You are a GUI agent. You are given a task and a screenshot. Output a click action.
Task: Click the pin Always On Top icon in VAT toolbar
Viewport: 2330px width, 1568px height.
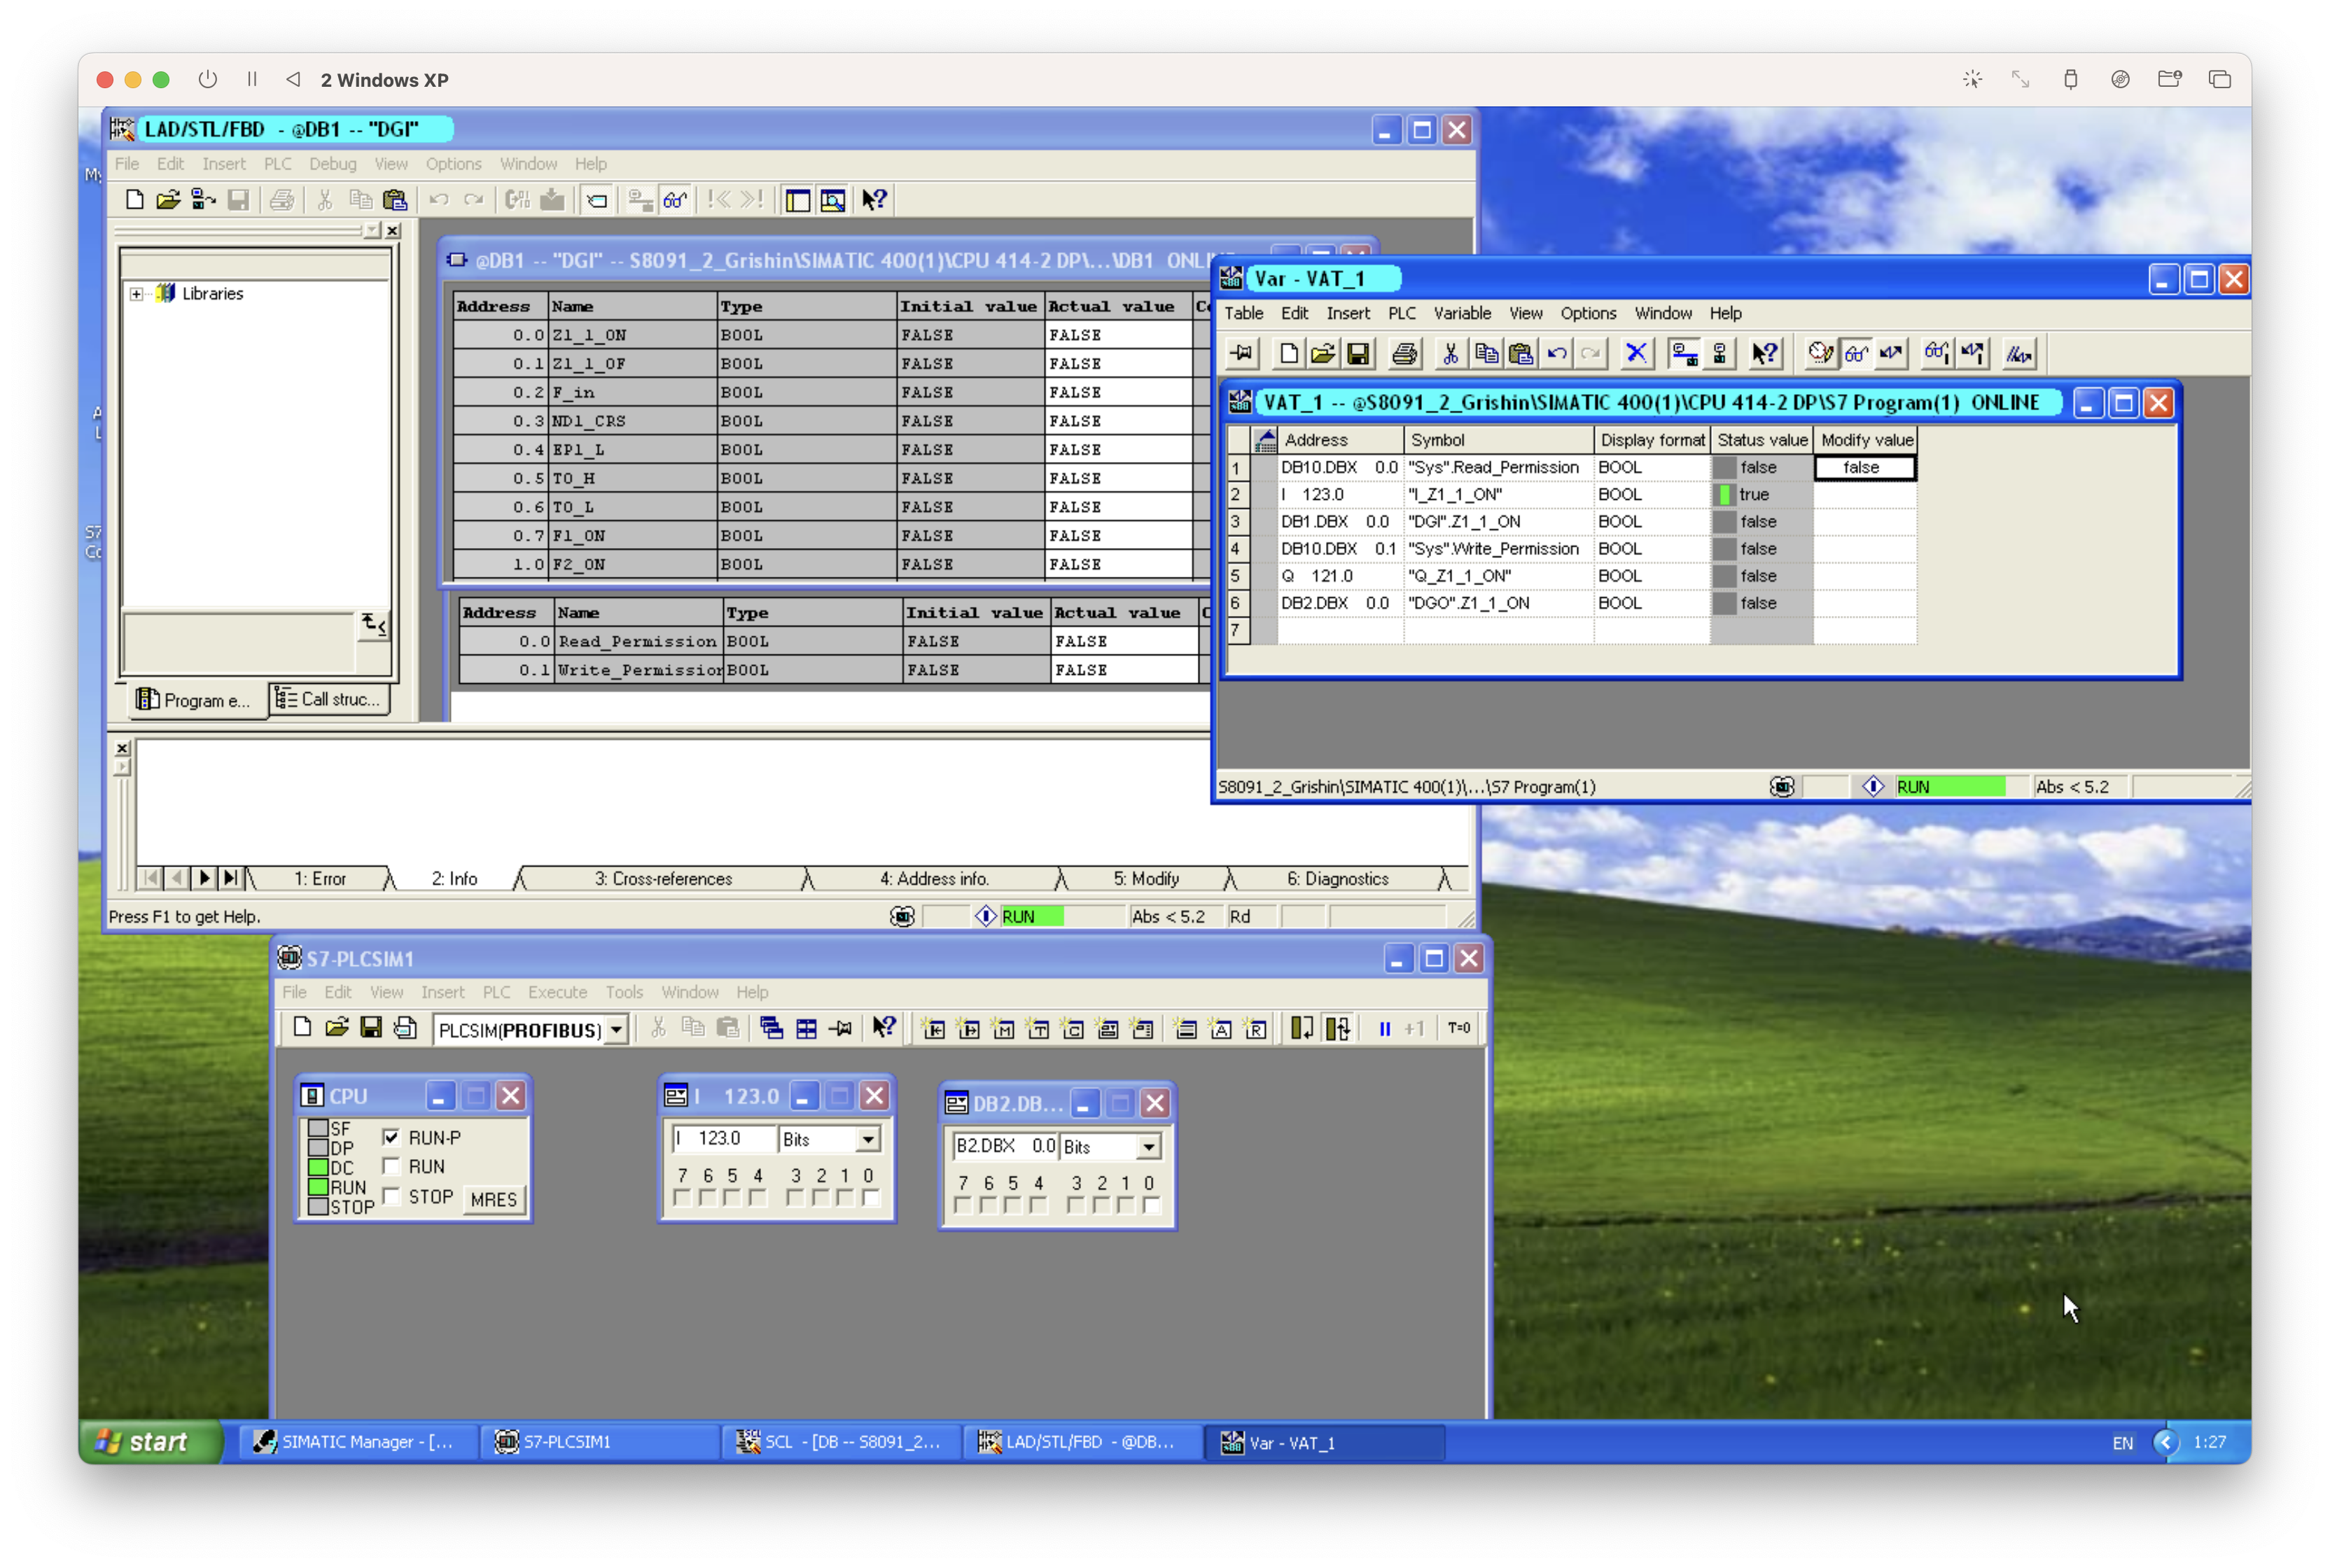click(x=1242, y=353)
